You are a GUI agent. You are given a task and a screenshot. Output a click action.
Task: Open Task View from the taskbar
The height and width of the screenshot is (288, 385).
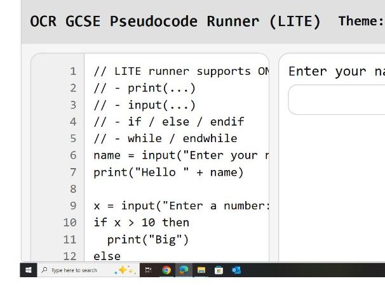pos(148,270)
